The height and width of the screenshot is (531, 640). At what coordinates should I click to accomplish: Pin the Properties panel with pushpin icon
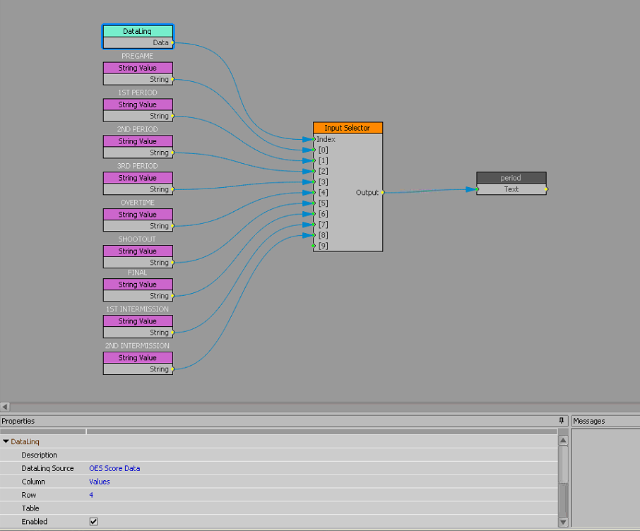coord(562,421)
